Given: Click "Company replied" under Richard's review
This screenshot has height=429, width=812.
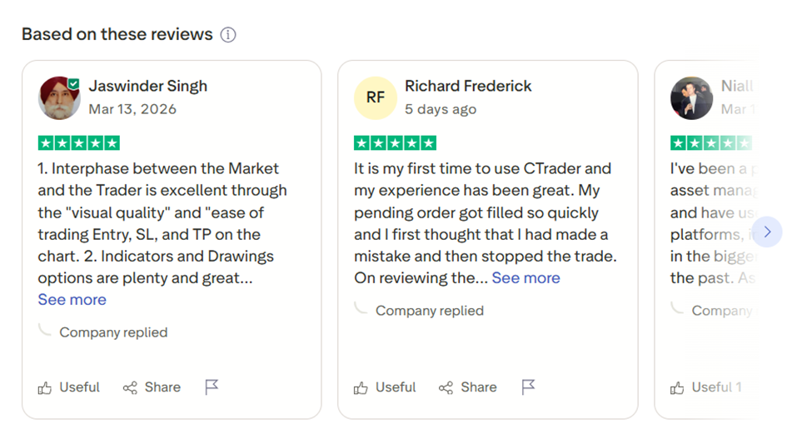Looking at the screenshot, I should pyautogui.click(x=429, y=311).
